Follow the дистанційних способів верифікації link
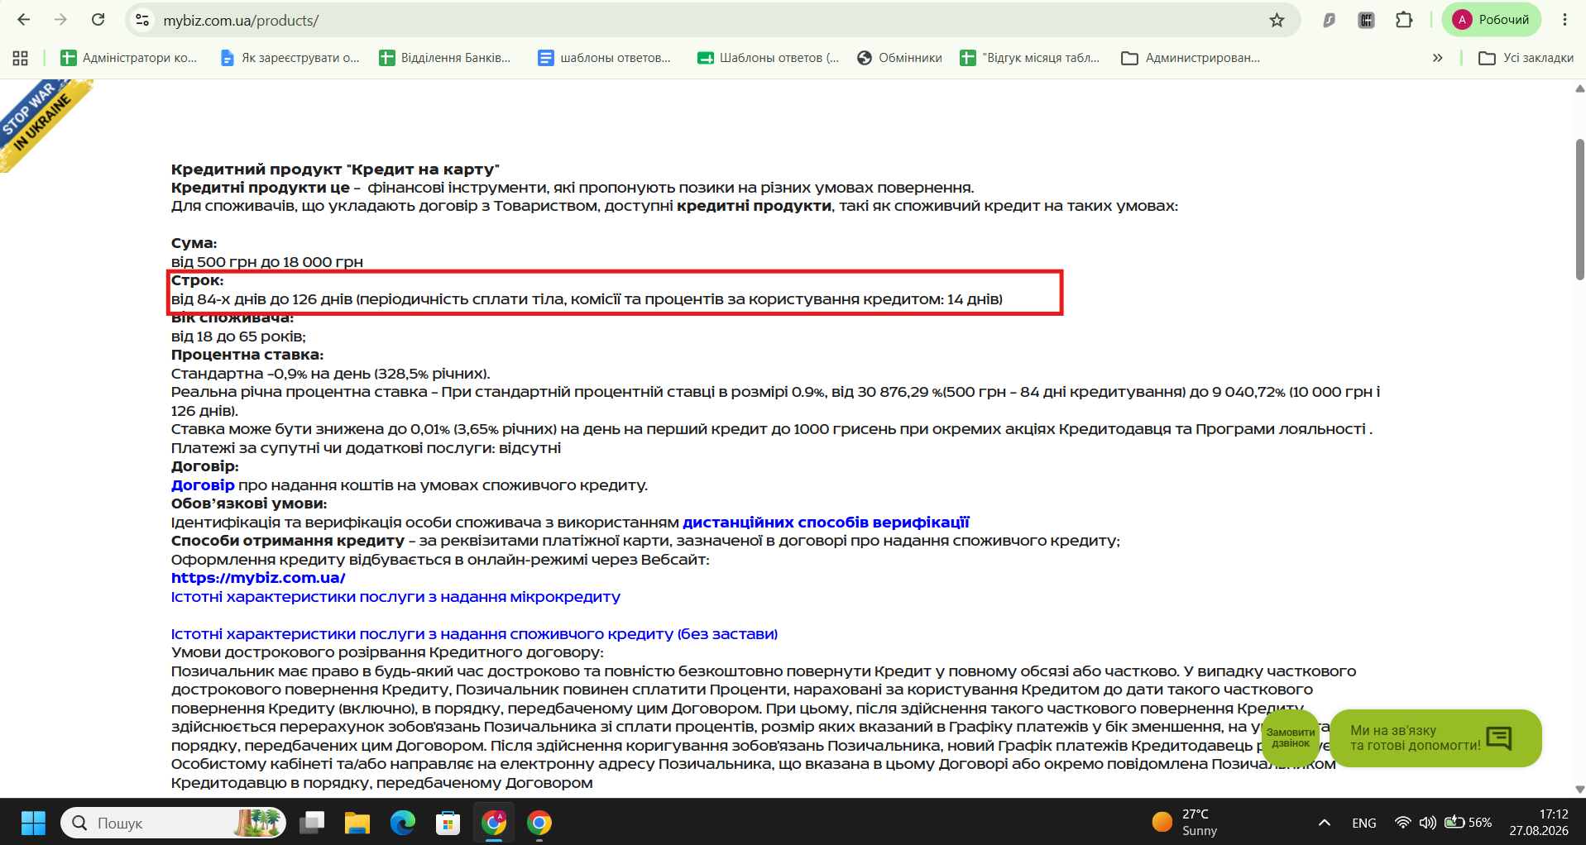Viewport: 1586px width, 845px height. click(x=826, y=523)
